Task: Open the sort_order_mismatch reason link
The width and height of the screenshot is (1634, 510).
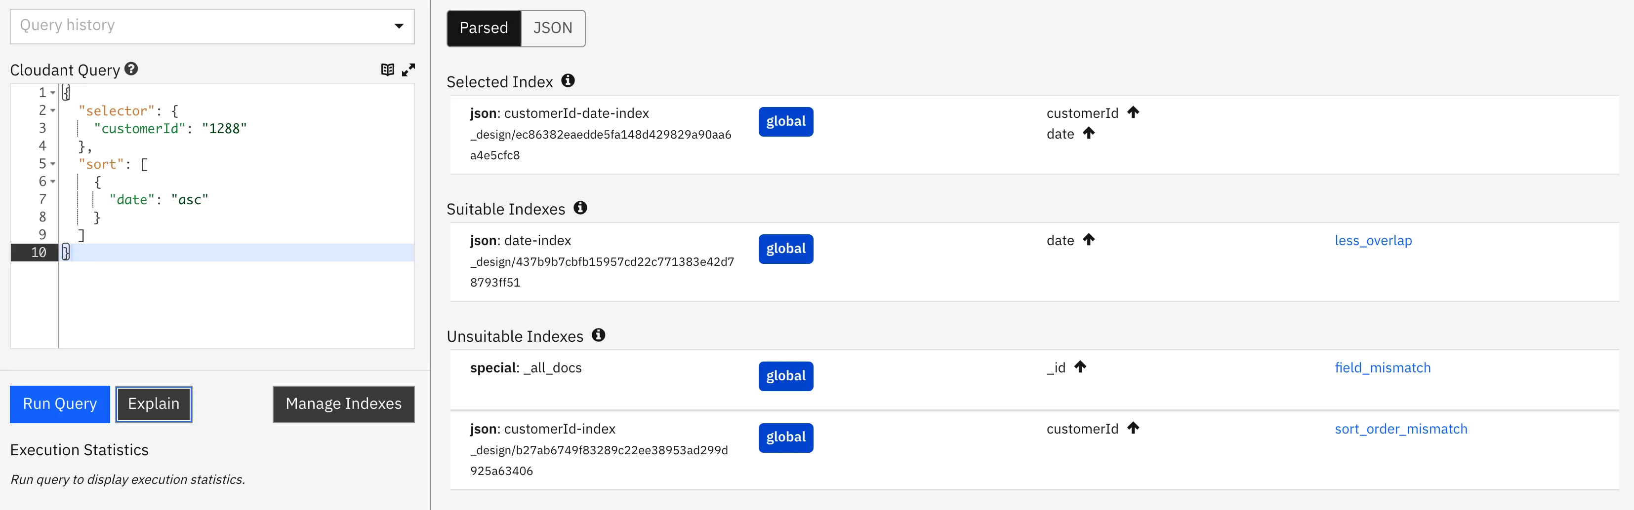Action: pyautogui.click(x=1400, y=429)
